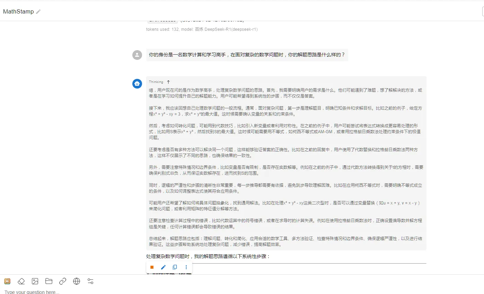Screen dimensions: 484x294
Task: Click the MathStamp title text
Action: click(18, 12)
